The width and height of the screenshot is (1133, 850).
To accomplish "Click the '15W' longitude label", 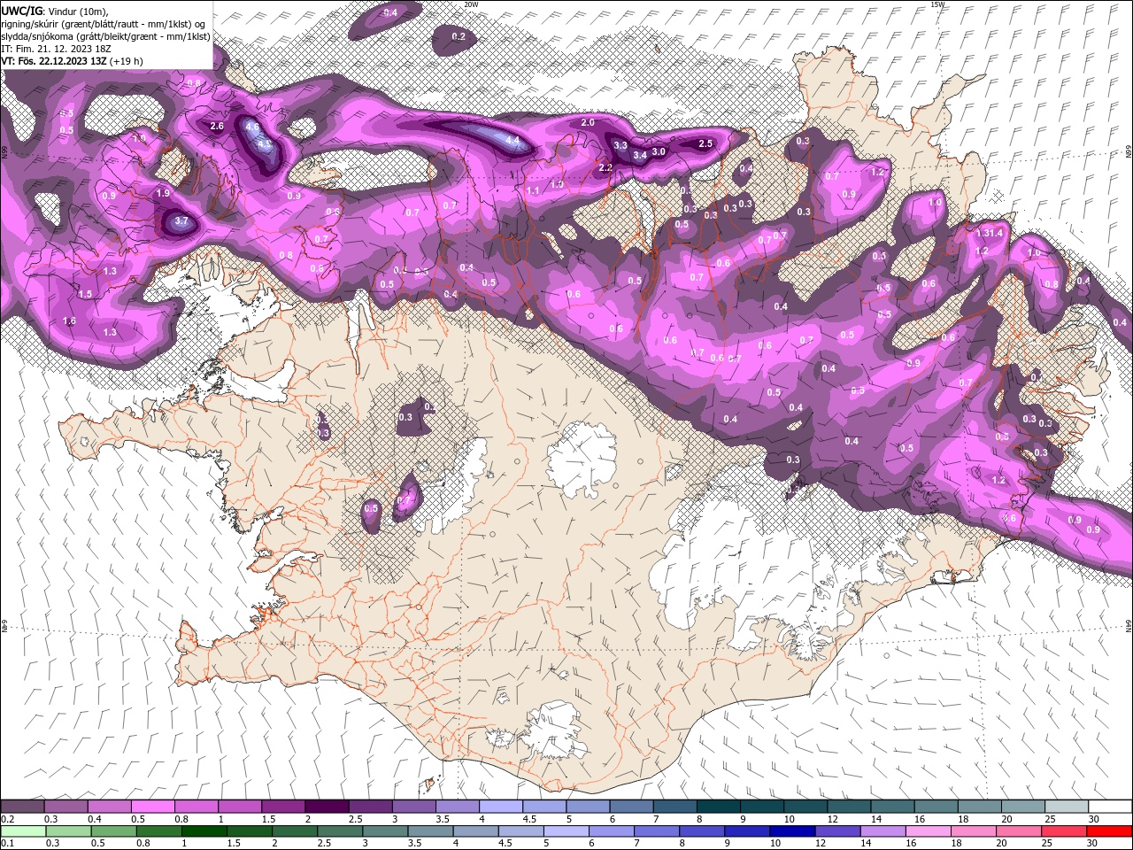I will [x=937, y=4].
